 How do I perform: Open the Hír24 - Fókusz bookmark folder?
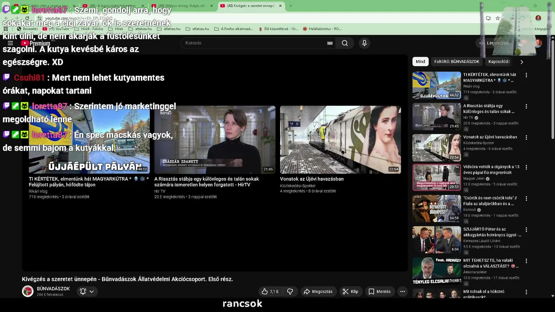coord(89,29)
